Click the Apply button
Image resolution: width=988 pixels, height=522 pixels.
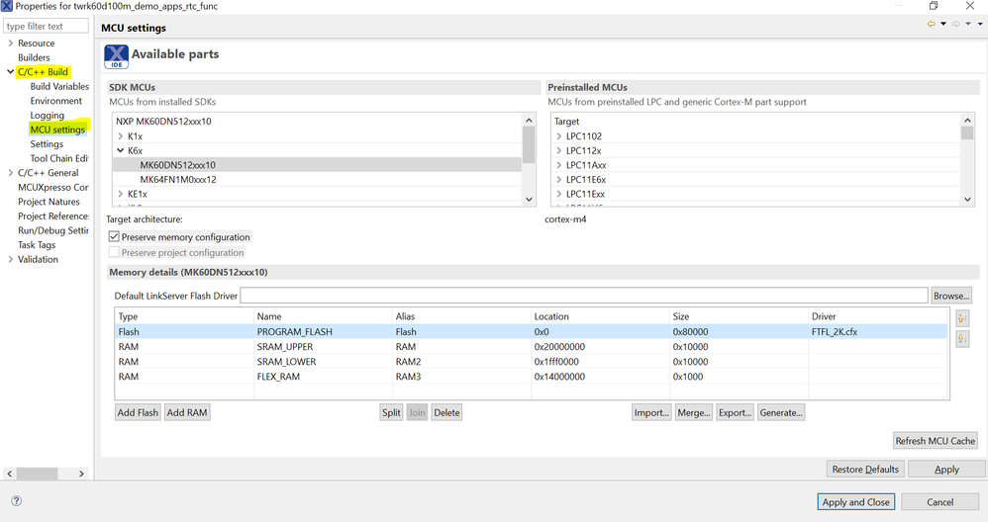click(946, 470)
